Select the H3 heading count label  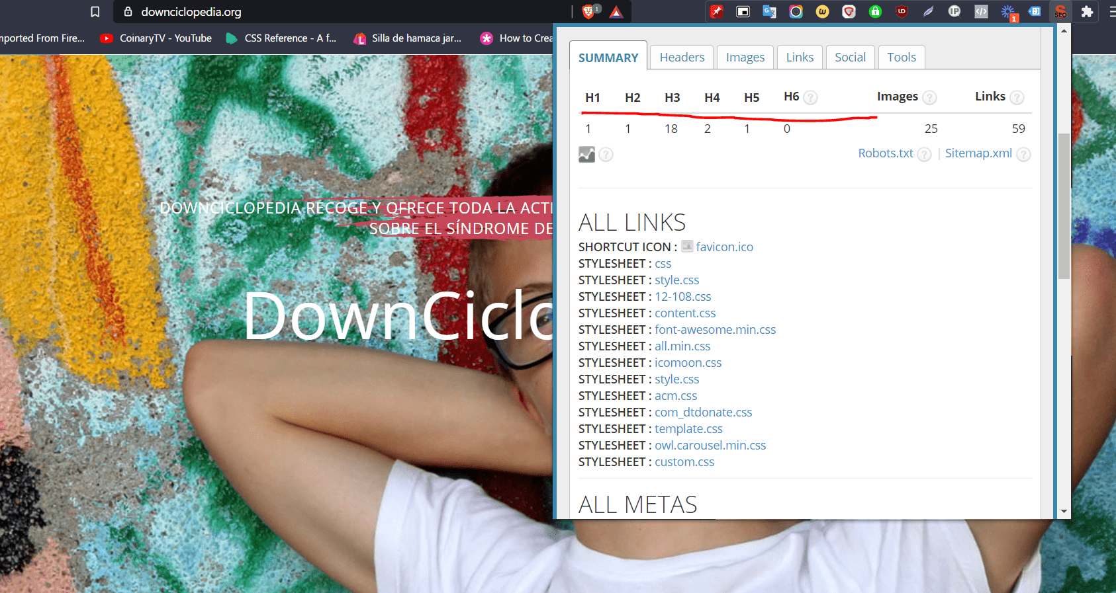(x=673, y=98)
